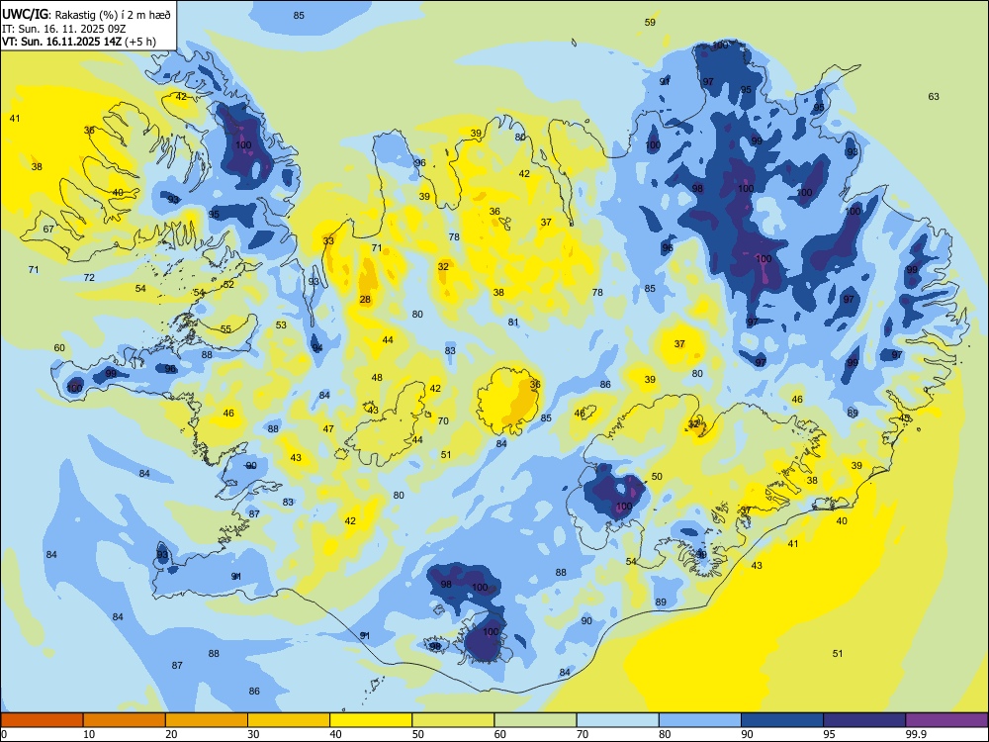989x742 pixels.
Task: Click the title 'UWC/IG: Rakastig (%) í 2 m hæð'
Action: click(86, 14)
